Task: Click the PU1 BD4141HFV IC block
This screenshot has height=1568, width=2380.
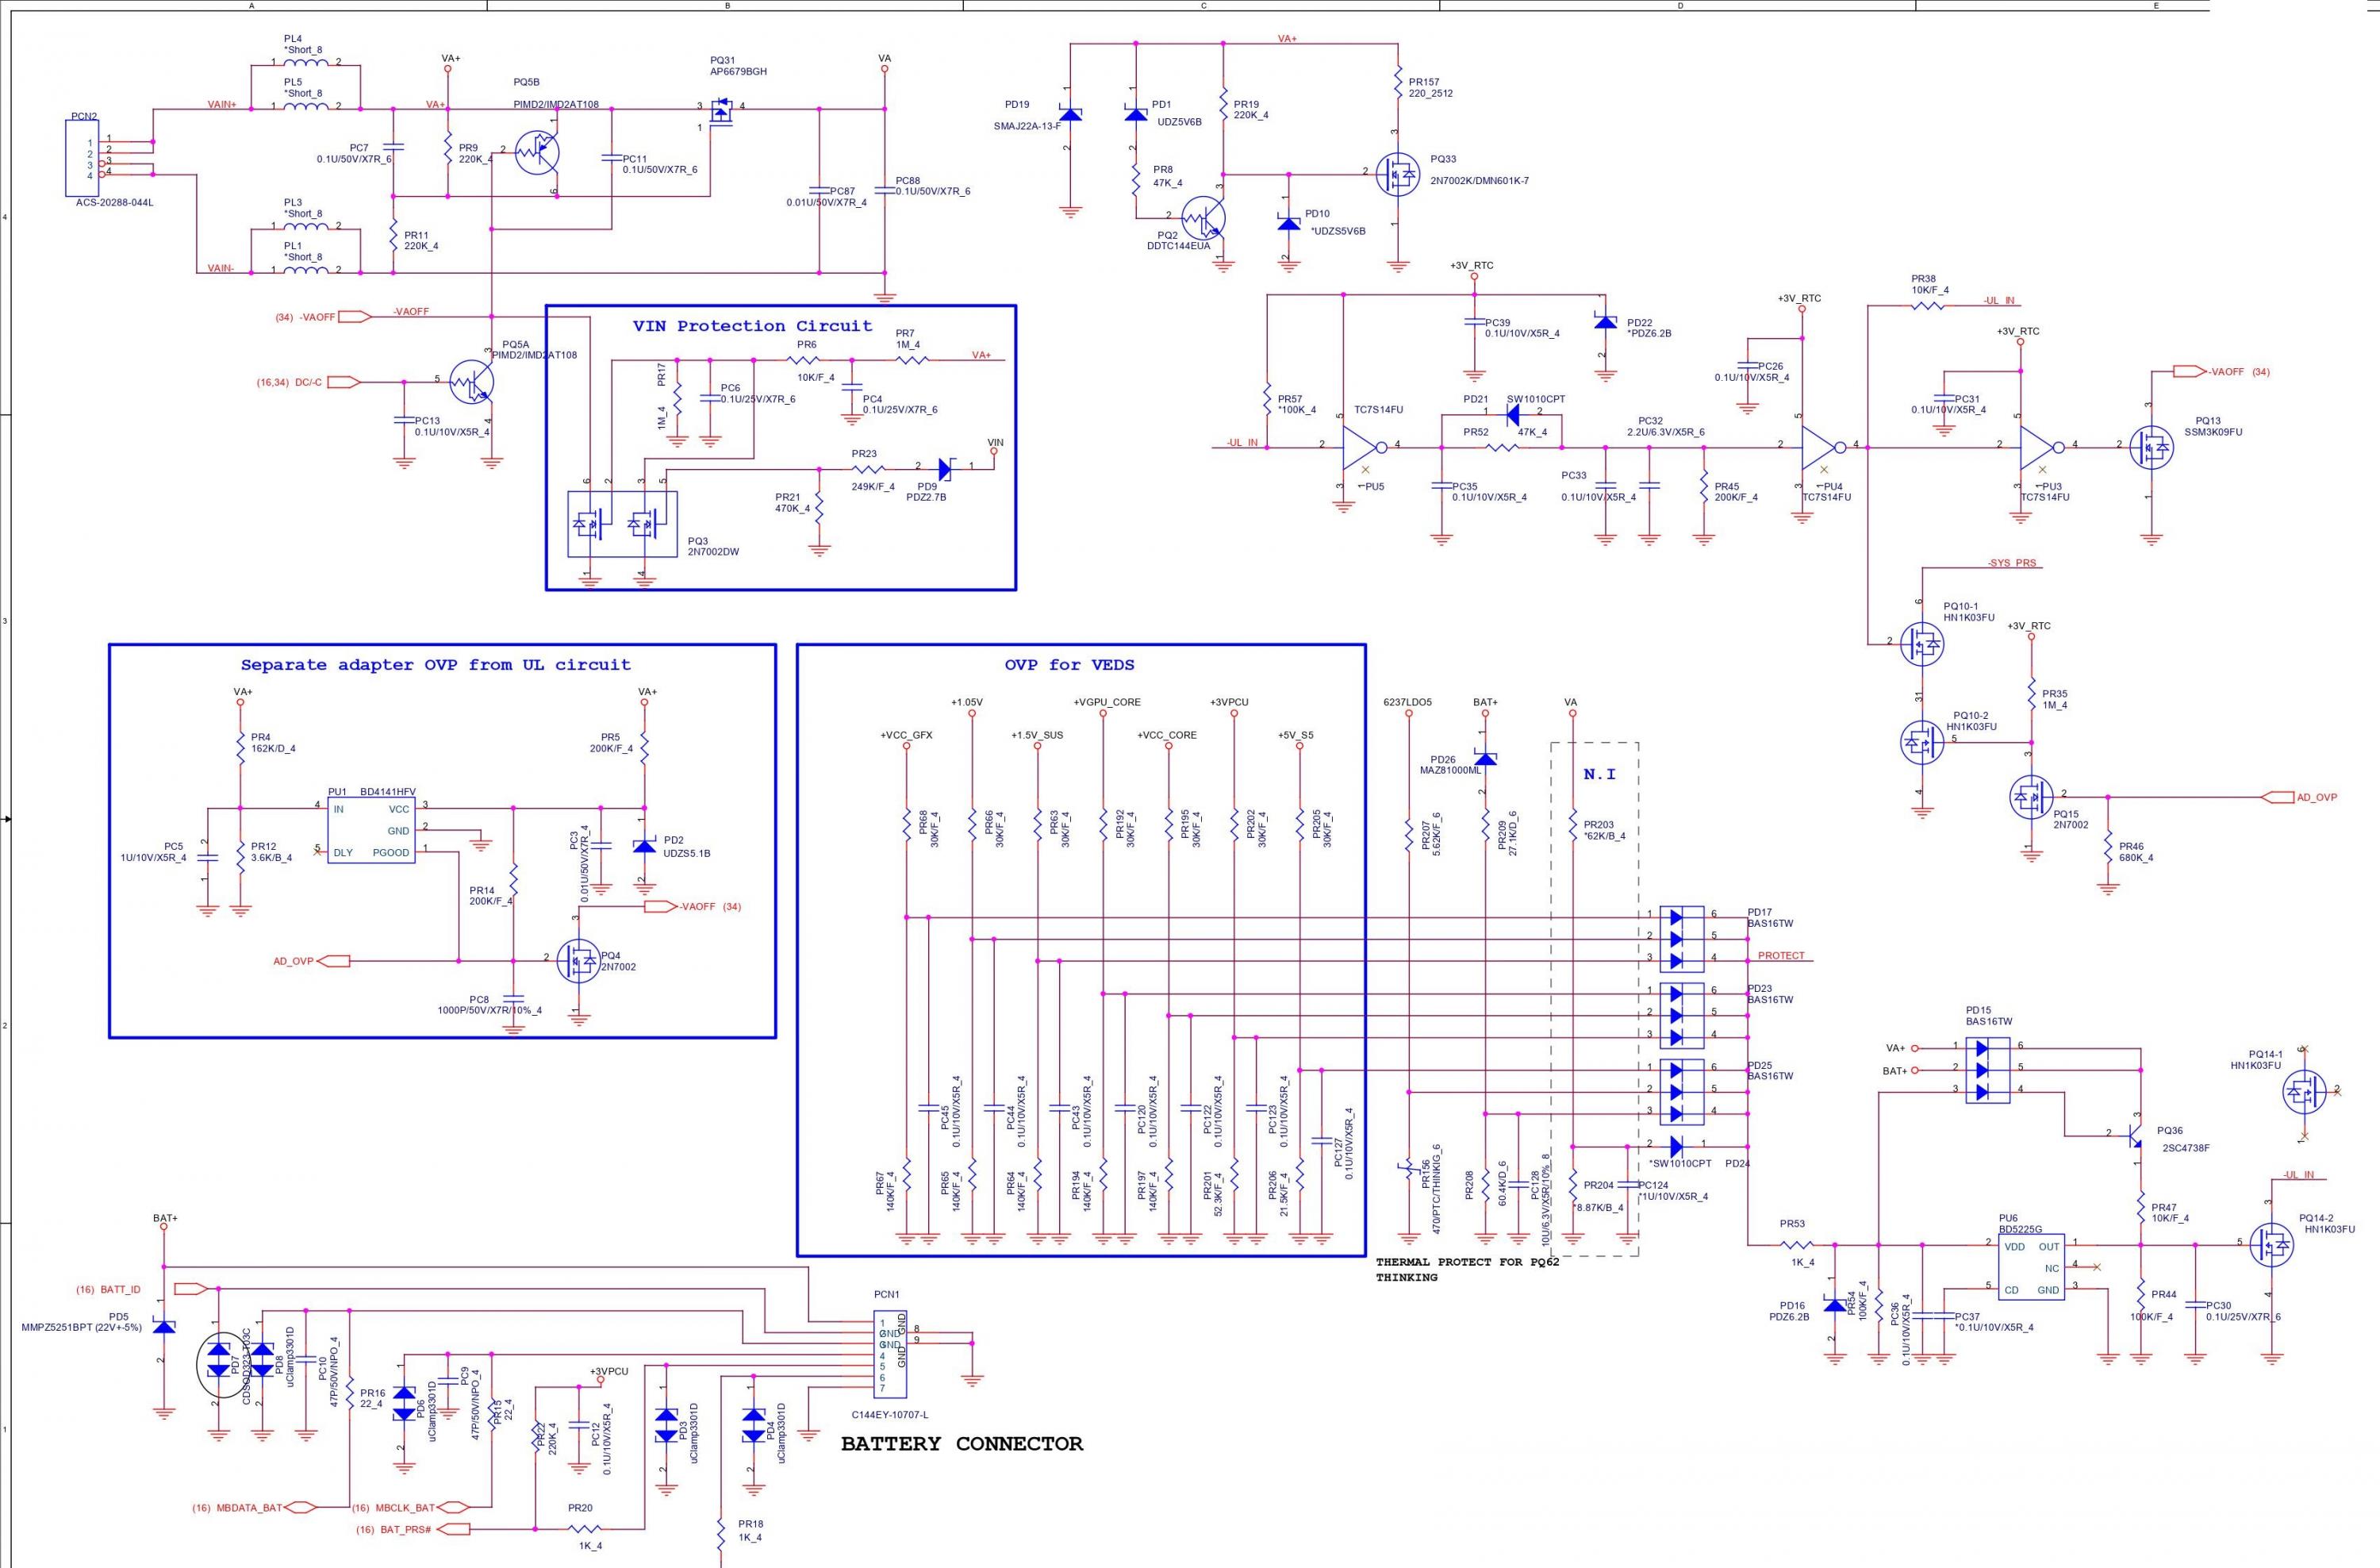Action: click(x=371, y=831)
